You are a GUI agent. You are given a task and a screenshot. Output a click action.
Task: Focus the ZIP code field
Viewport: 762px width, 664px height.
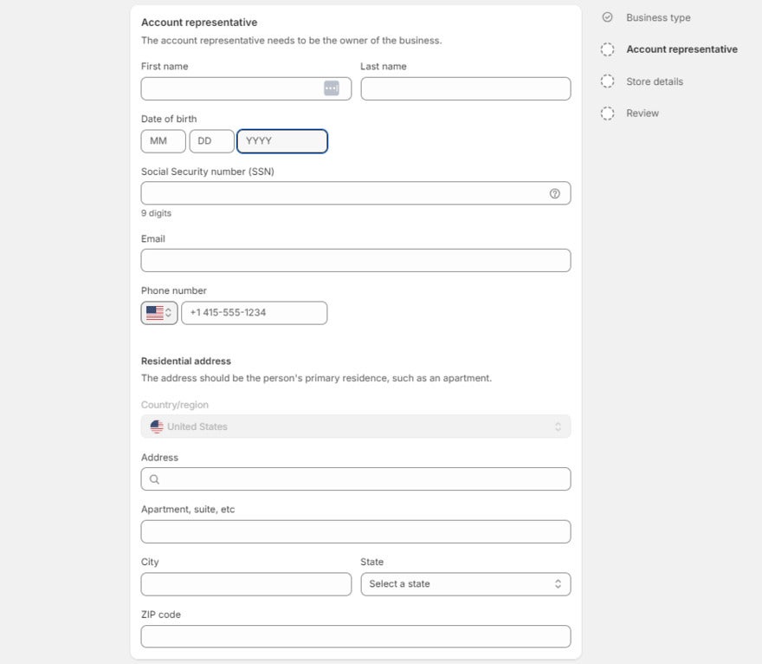coord(355,635)
